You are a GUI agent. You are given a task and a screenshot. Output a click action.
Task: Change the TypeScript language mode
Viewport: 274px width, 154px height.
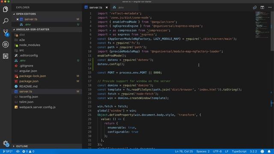coord(239,151)
